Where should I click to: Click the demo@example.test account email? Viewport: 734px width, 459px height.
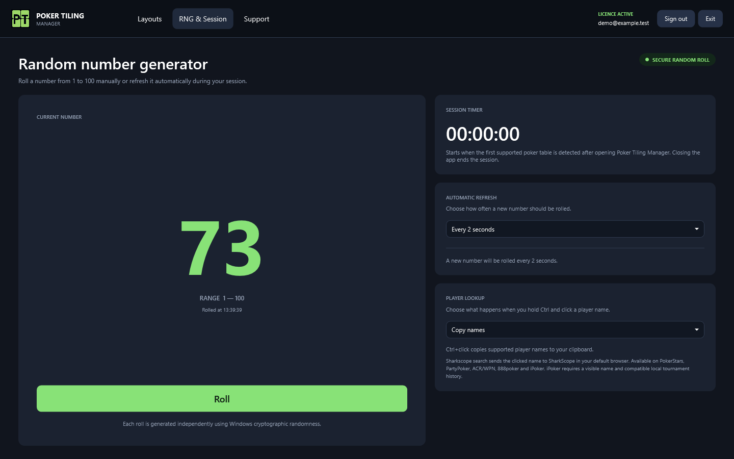tap(623, 23)
